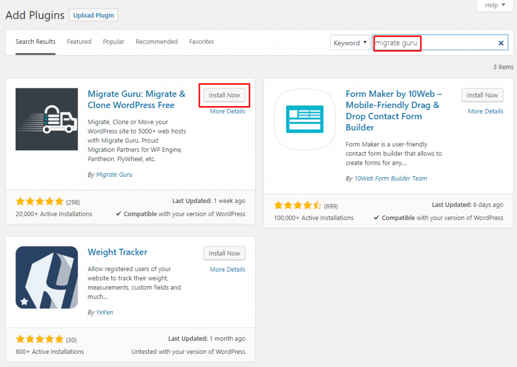Open the Recommended tab
The height and width of the screenshot is (367, 517).
click(x=157, y=42)
